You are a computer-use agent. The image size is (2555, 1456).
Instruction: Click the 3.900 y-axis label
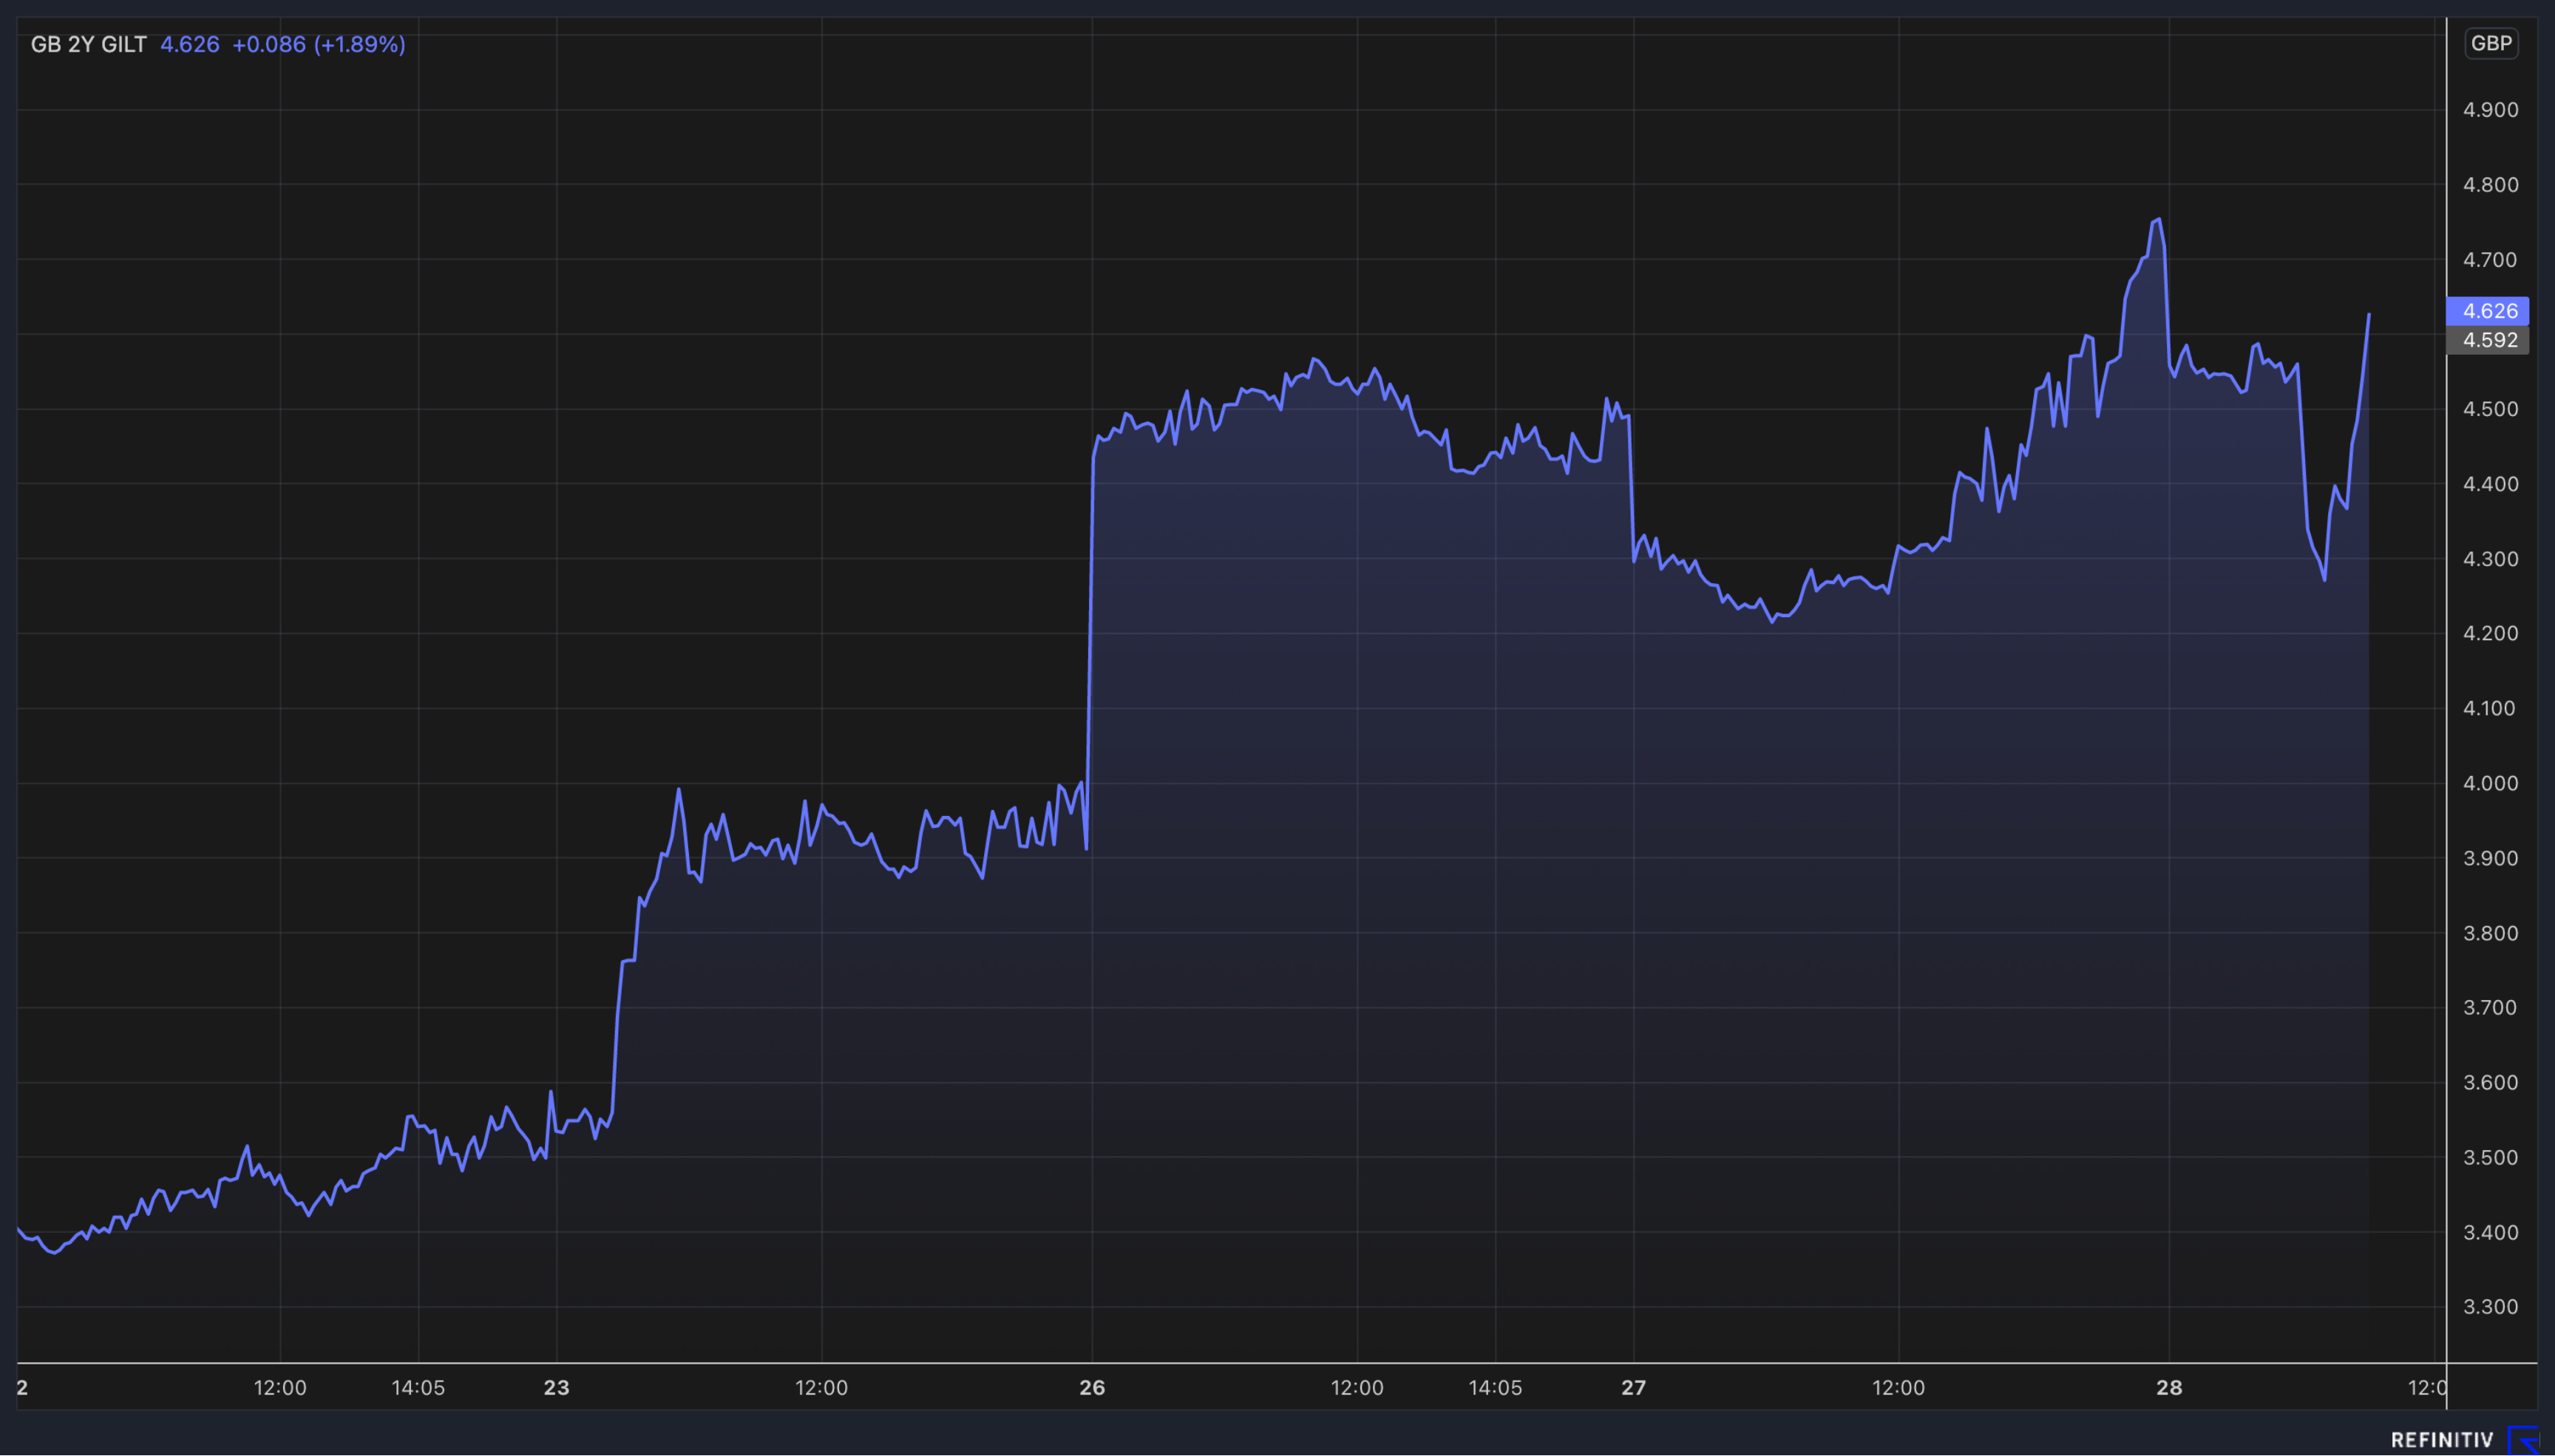tap(2490, 858)
